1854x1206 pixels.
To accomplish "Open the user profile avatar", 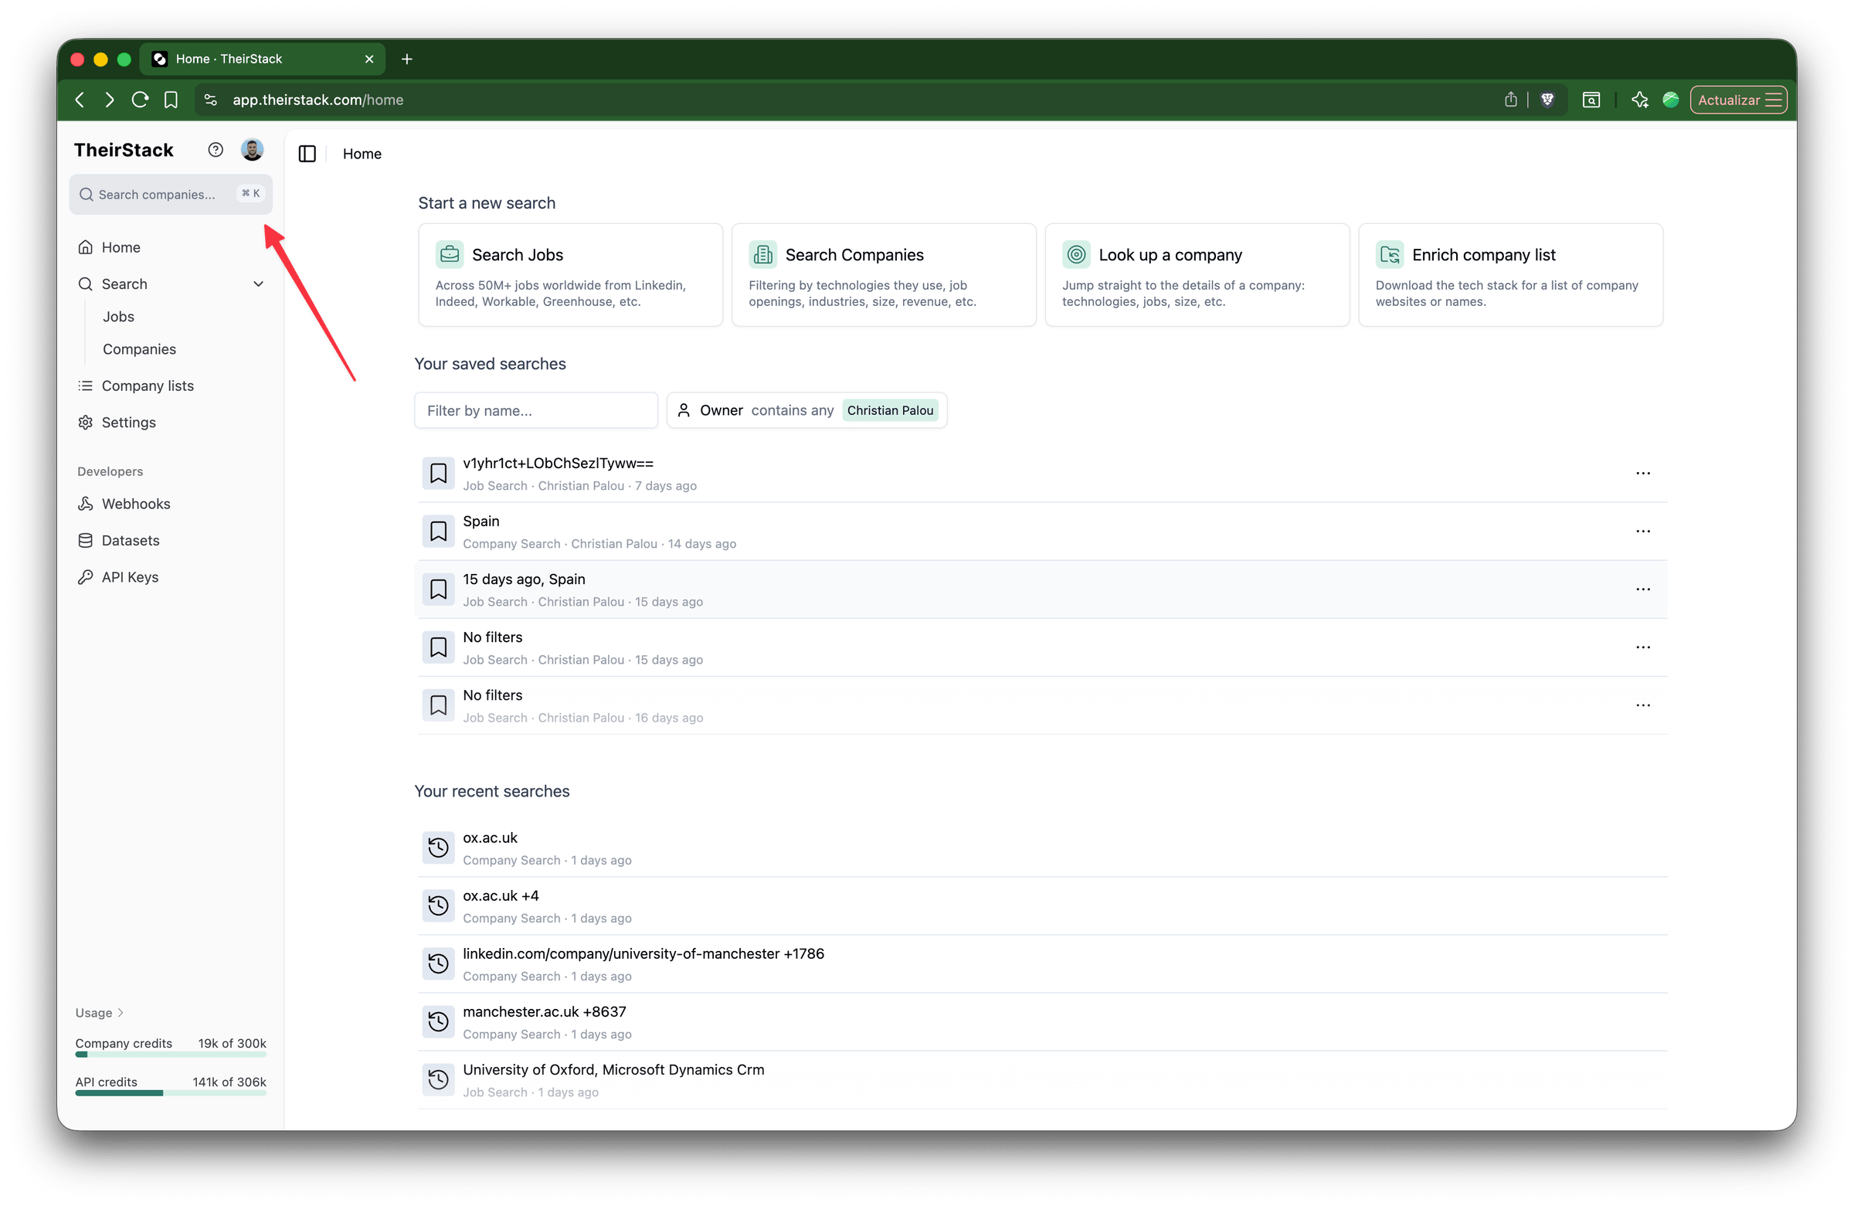I will click(252, 150).
